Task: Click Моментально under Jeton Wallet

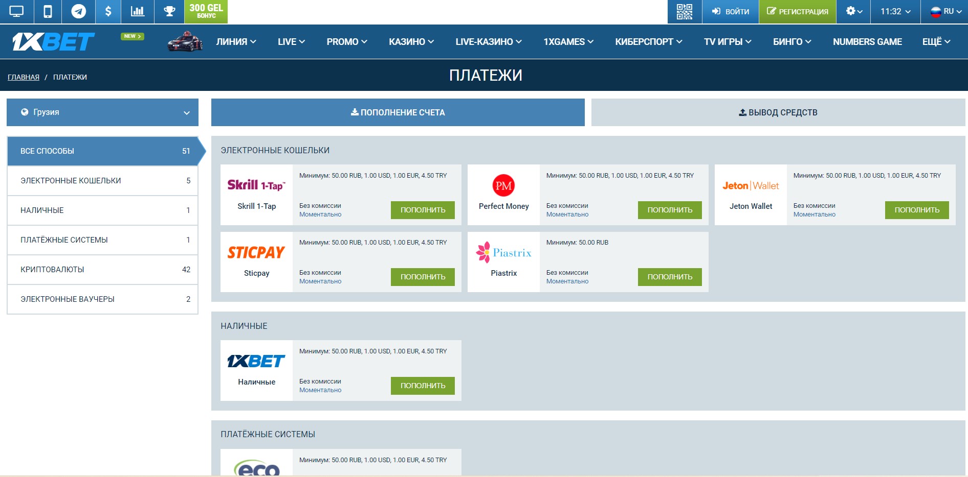Action: (x=815, y=214)
